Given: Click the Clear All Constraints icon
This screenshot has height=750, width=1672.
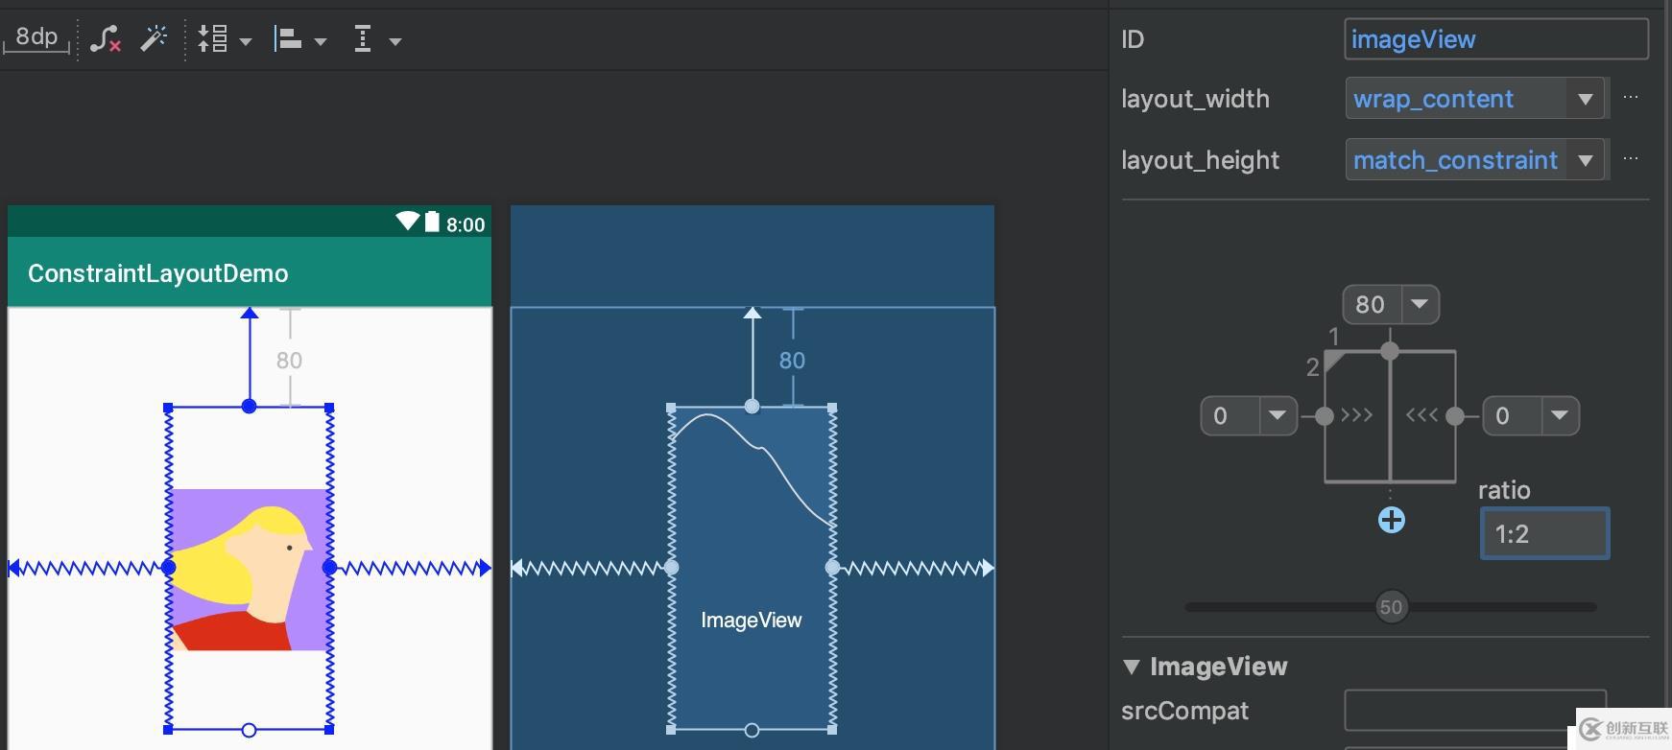Looking at the screenshot, I should point(106,39).
